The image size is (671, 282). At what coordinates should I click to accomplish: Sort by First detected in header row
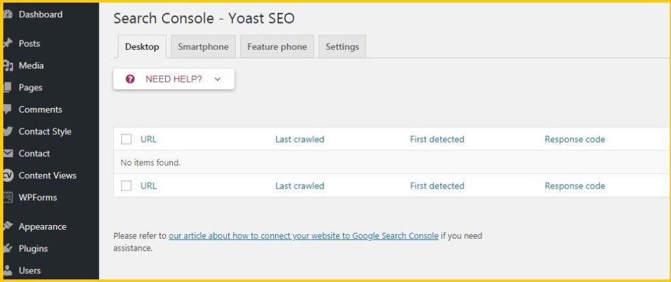coord(437,139)
